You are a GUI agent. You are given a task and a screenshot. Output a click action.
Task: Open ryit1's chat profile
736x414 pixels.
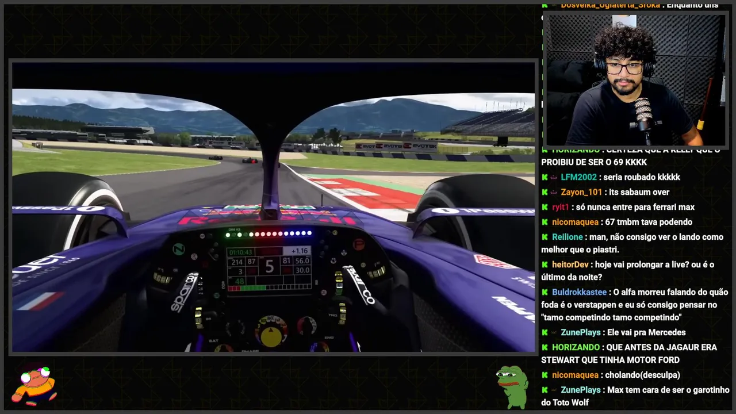[560, 207]
